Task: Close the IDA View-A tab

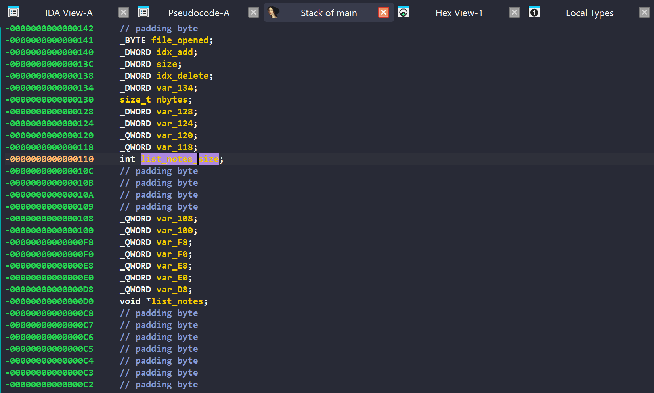Action: [124, 13]
